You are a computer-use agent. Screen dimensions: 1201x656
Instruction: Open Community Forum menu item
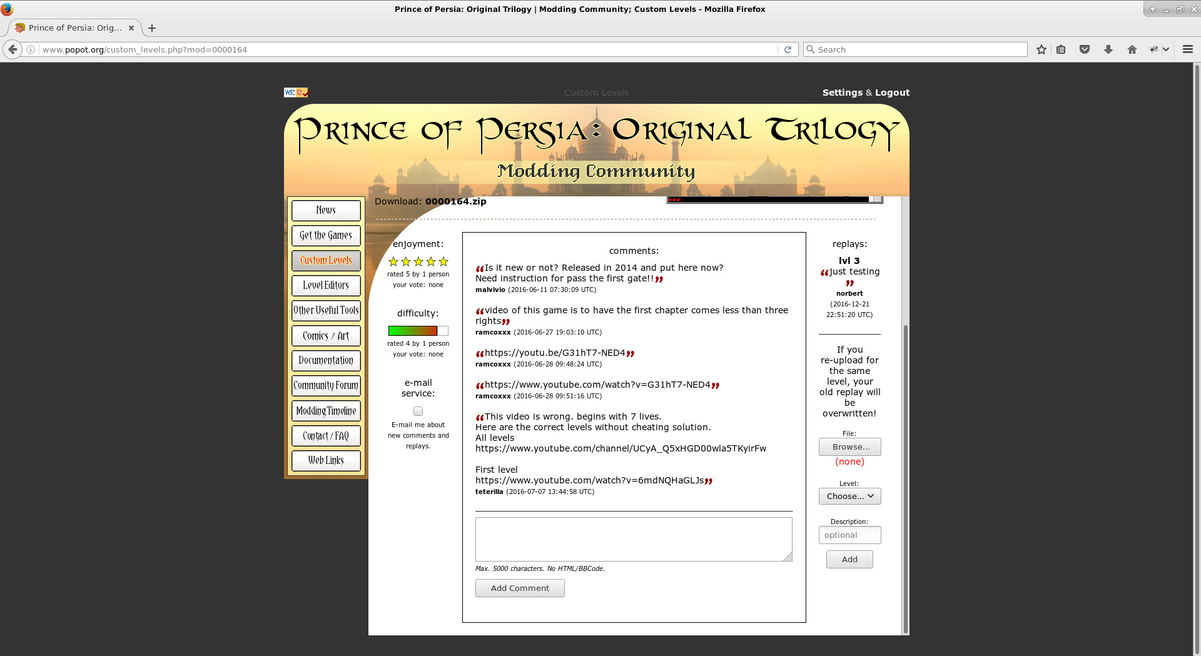tap(326, 386)
